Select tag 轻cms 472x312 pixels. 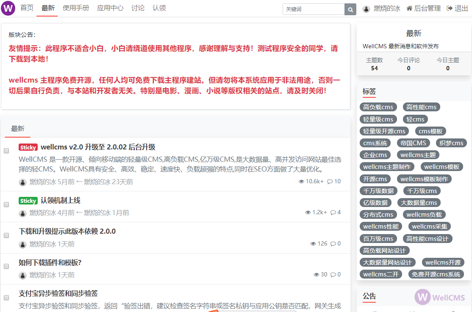pyautogui.click(x=415, y=119)
